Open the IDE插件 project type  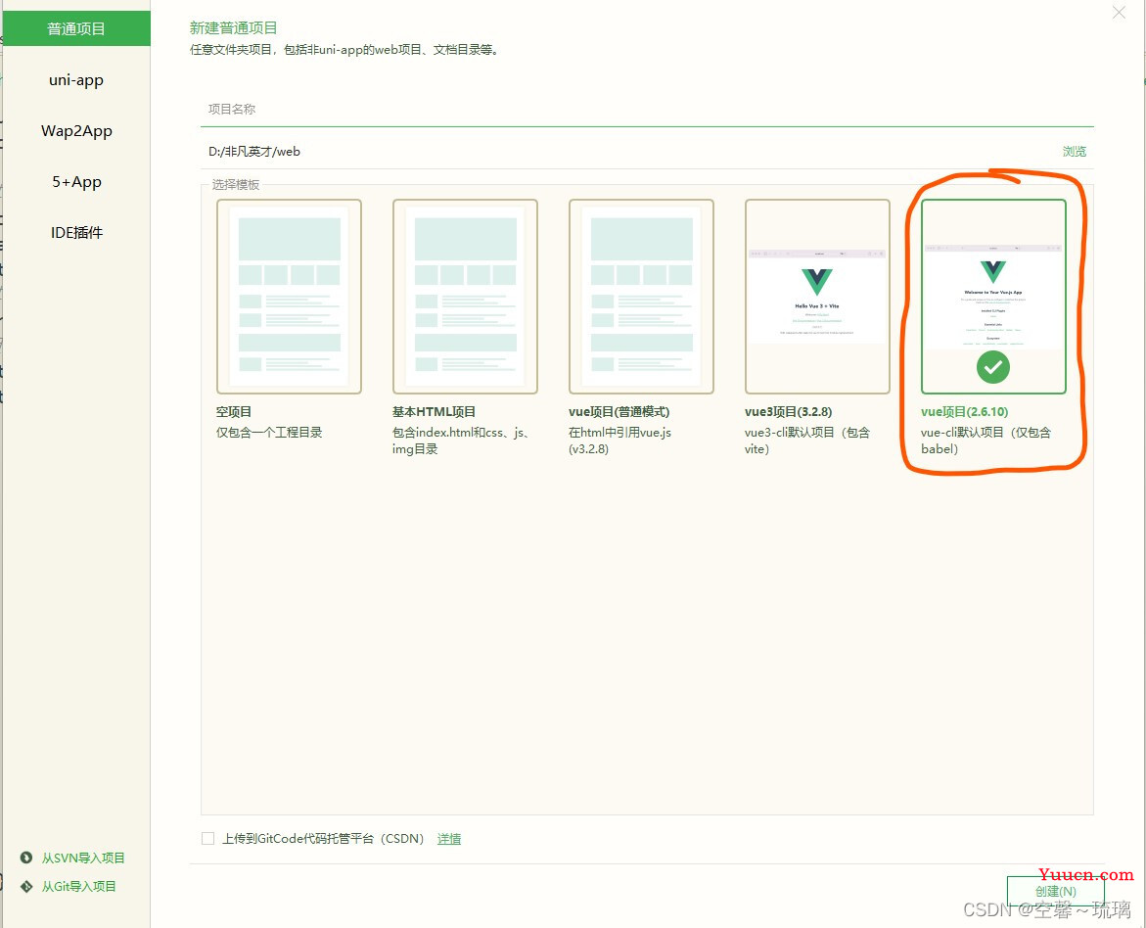75,233
